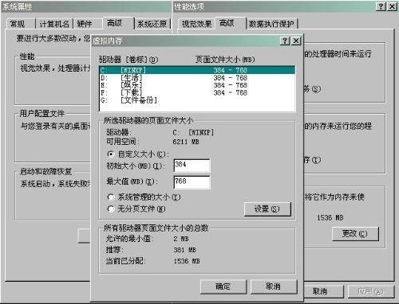This screenshot has width=399, height=304.
Task: Switch to 视觉效果 tab in 性能选项
Action: 196,24
